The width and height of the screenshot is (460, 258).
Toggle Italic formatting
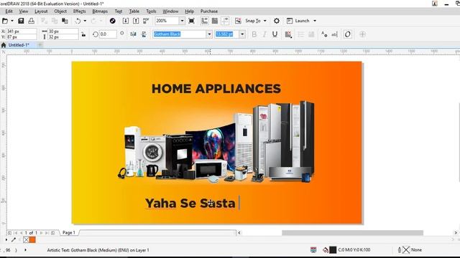tap(264, 34)
